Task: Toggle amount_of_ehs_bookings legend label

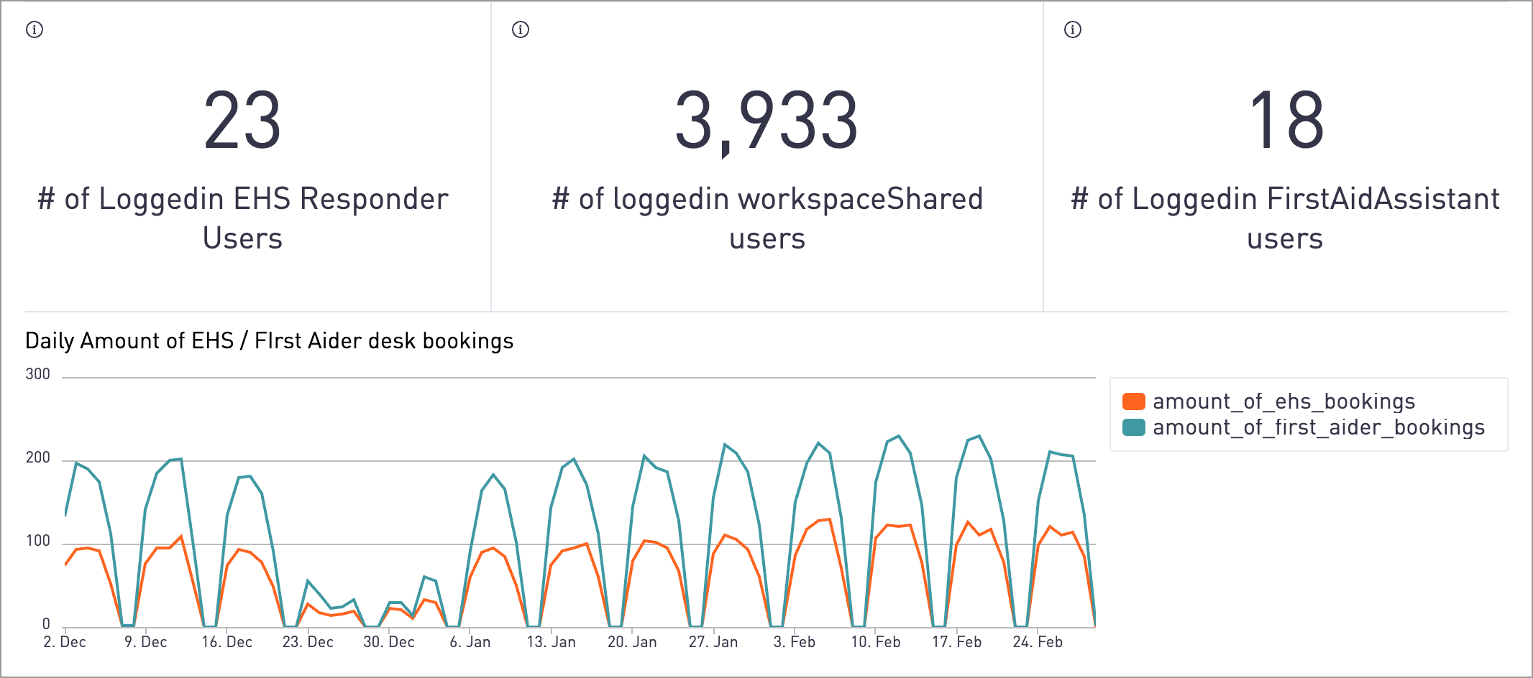Action: point(1284,401)
